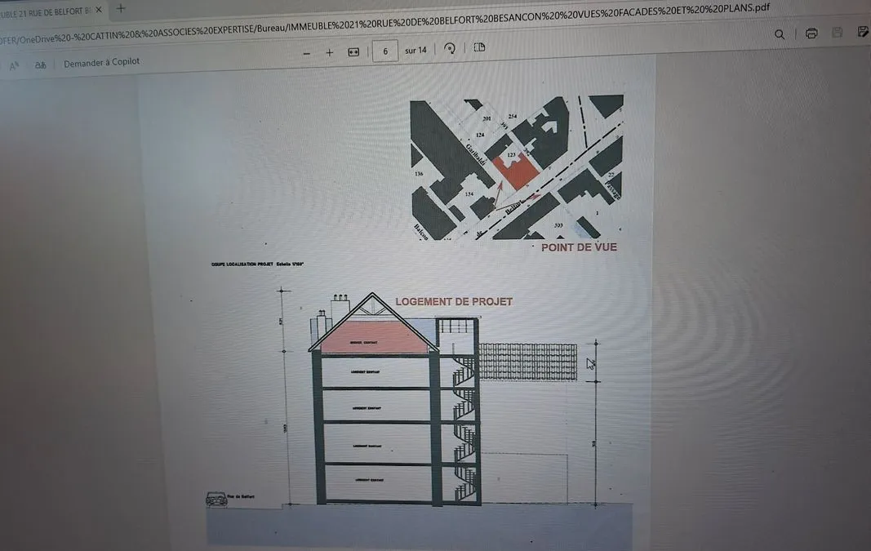
Task: Click the greyed-out save icon
Action: [x=837, y=32]
